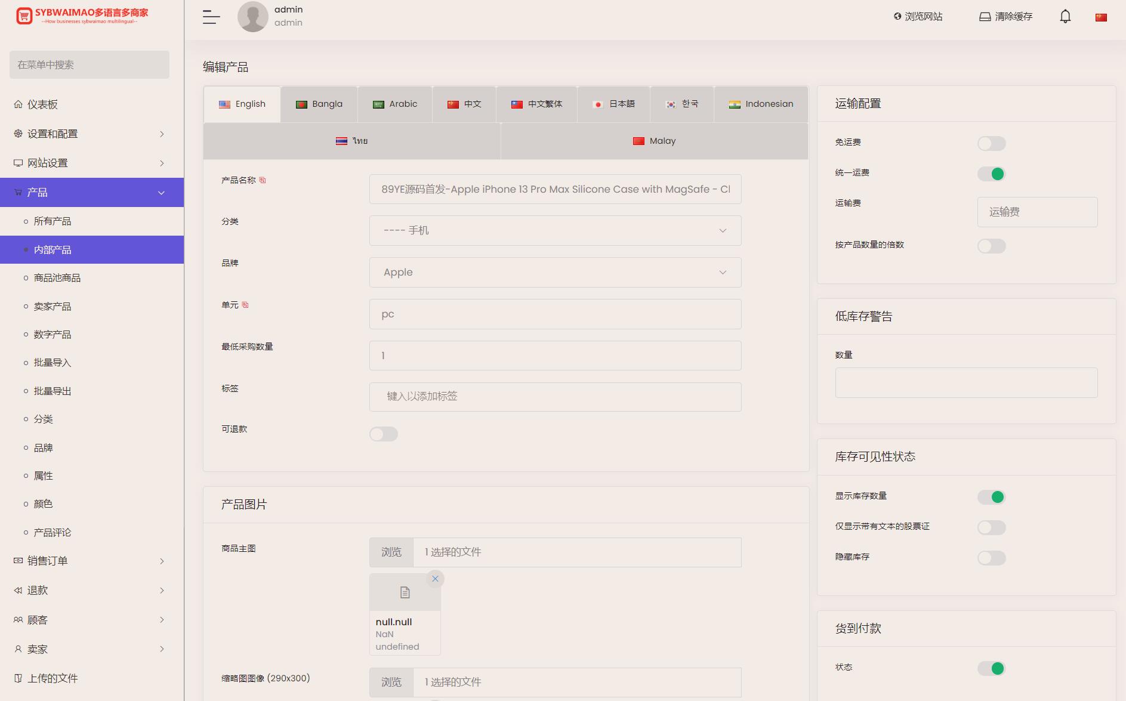Click 浏览 button for 商品主图
This screenshot has height=701, width=1126.
[x=391, y=552]
